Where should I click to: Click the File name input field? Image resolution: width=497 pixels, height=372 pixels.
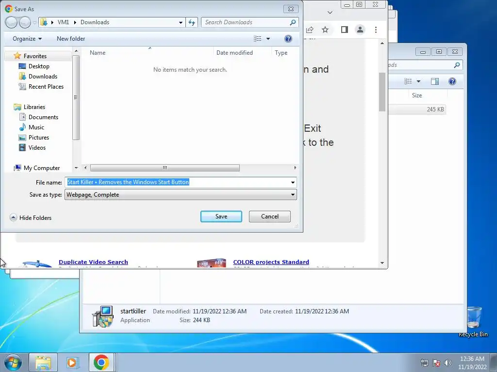[177, 182]
